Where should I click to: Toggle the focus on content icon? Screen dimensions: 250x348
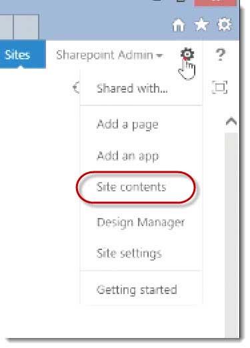219,87
